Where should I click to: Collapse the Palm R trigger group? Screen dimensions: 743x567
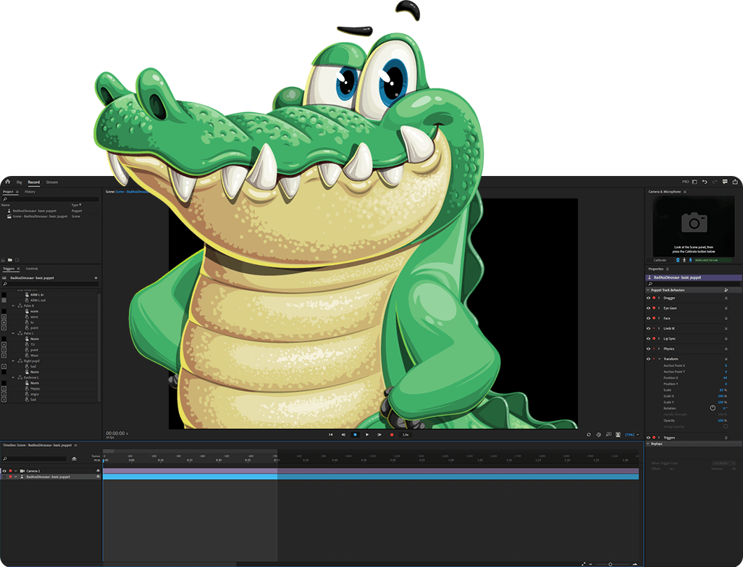[x=13, y=306]
